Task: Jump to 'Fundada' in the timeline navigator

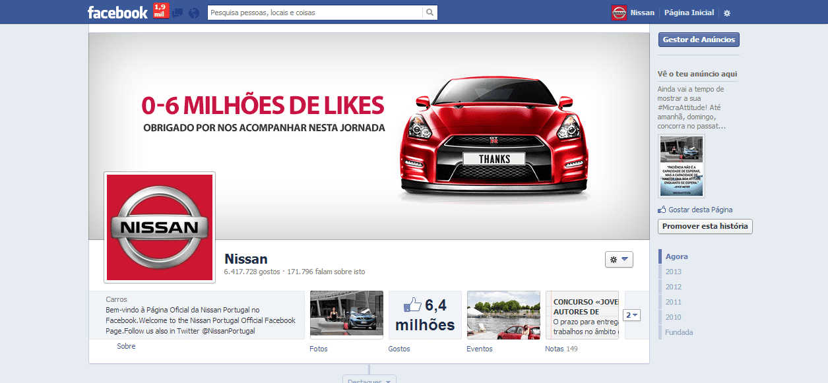Action: [679, 332]
